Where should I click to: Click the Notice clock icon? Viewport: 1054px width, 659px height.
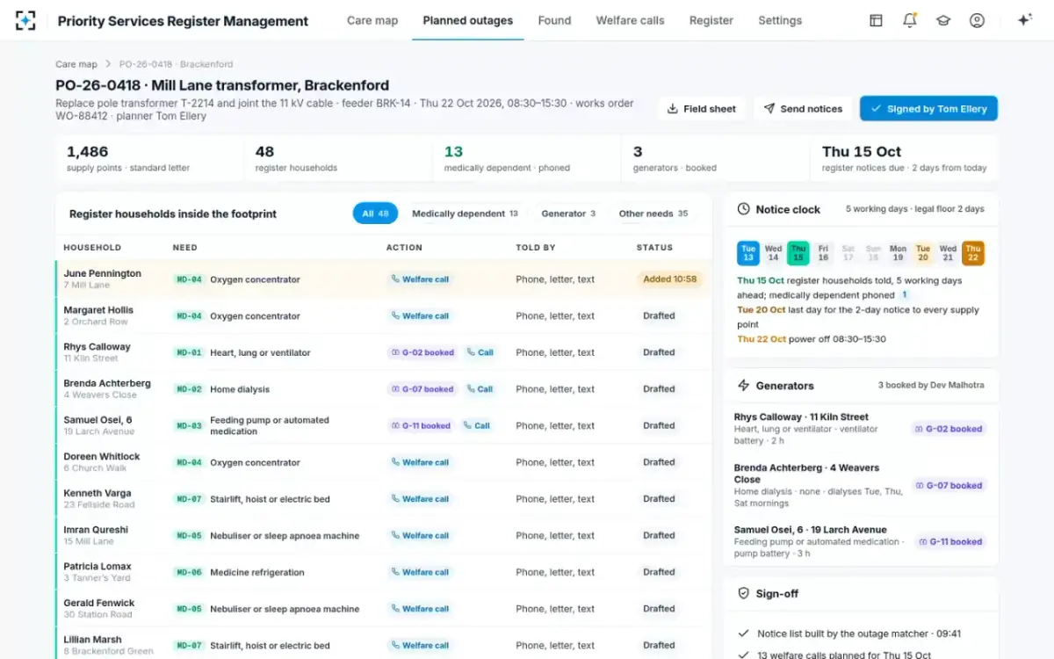point(743,209)
